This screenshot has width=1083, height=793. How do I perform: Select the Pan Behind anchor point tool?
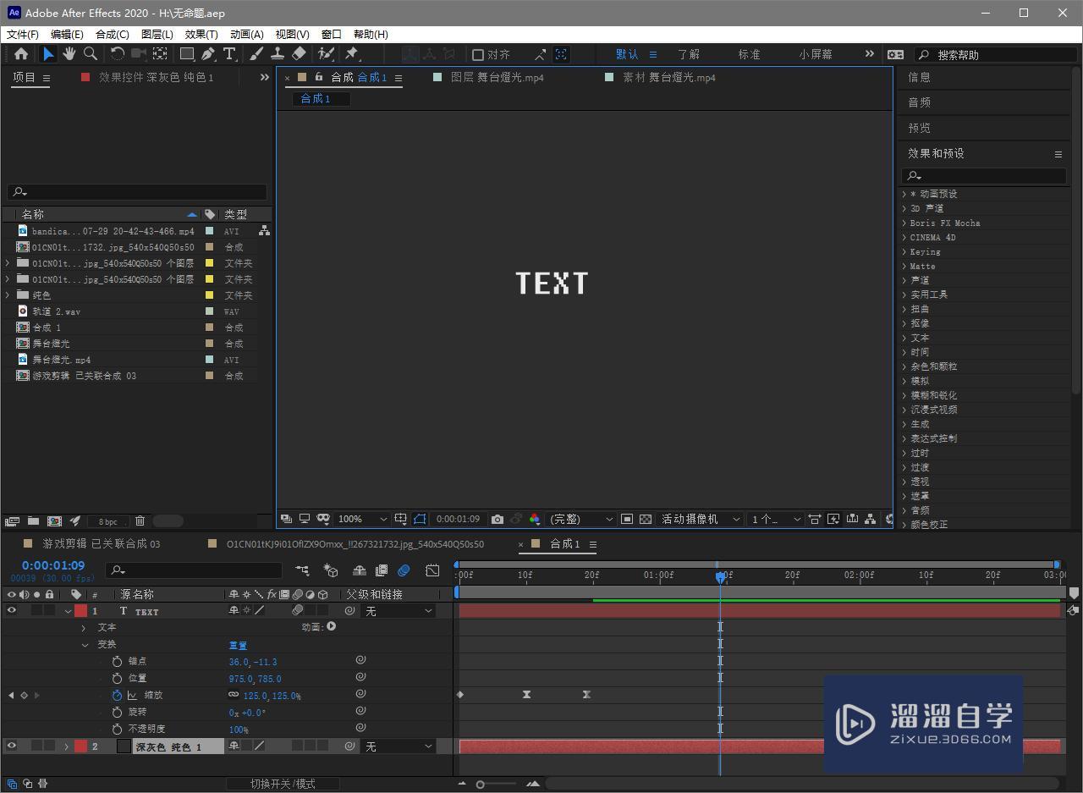(160, 54)
